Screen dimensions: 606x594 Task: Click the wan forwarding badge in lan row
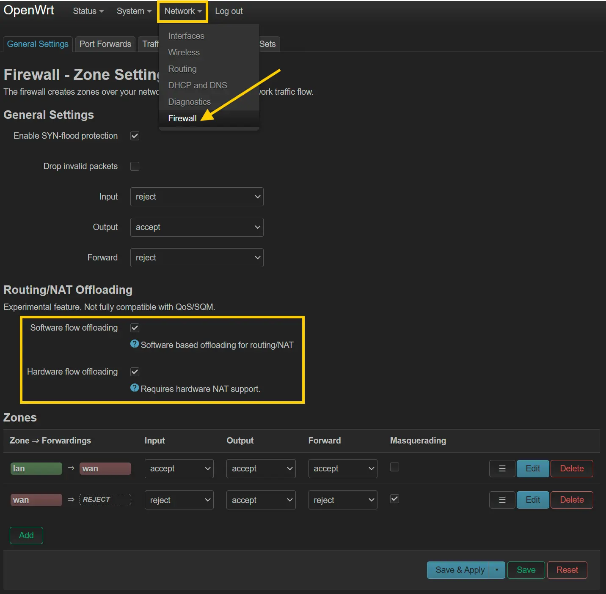[105, 468]
